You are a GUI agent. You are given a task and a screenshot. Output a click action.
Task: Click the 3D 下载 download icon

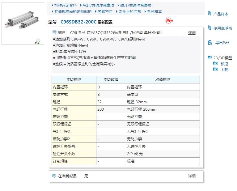pyautogui.click(x=215, y=70)
